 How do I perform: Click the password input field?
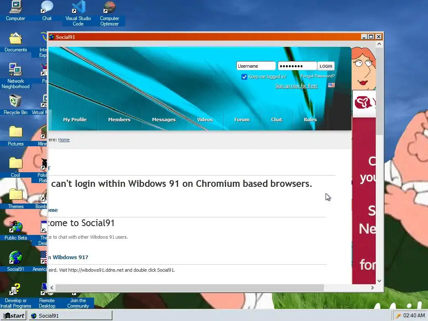[x=297, y=66]
